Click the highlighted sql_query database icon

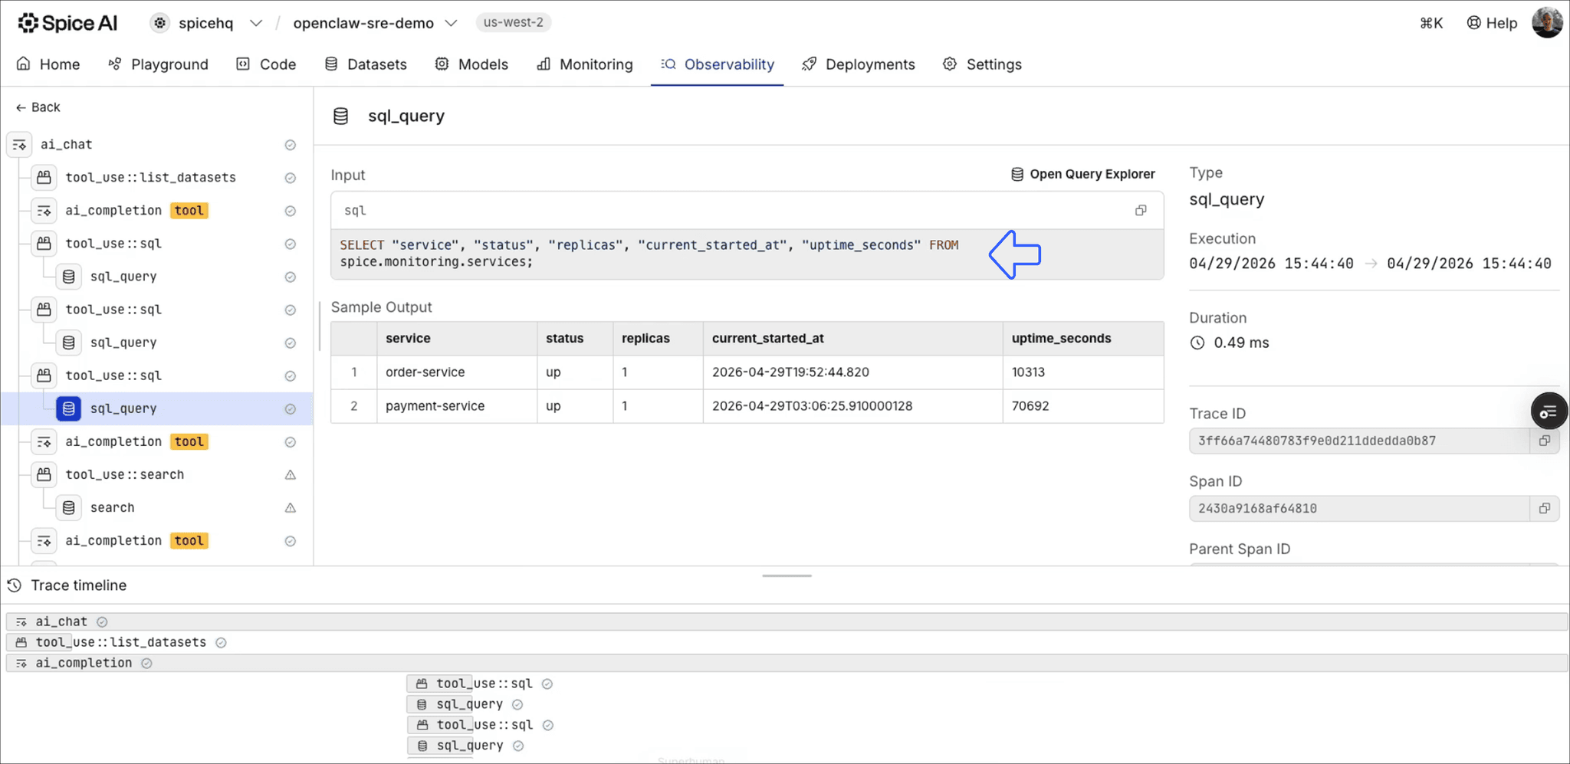click(68, 408)
